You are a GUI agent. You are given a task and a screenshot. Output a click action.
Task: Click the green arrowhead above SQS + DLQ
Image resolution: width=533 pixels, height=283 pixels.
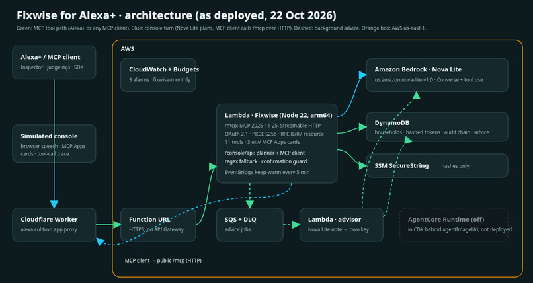[250, 204]
